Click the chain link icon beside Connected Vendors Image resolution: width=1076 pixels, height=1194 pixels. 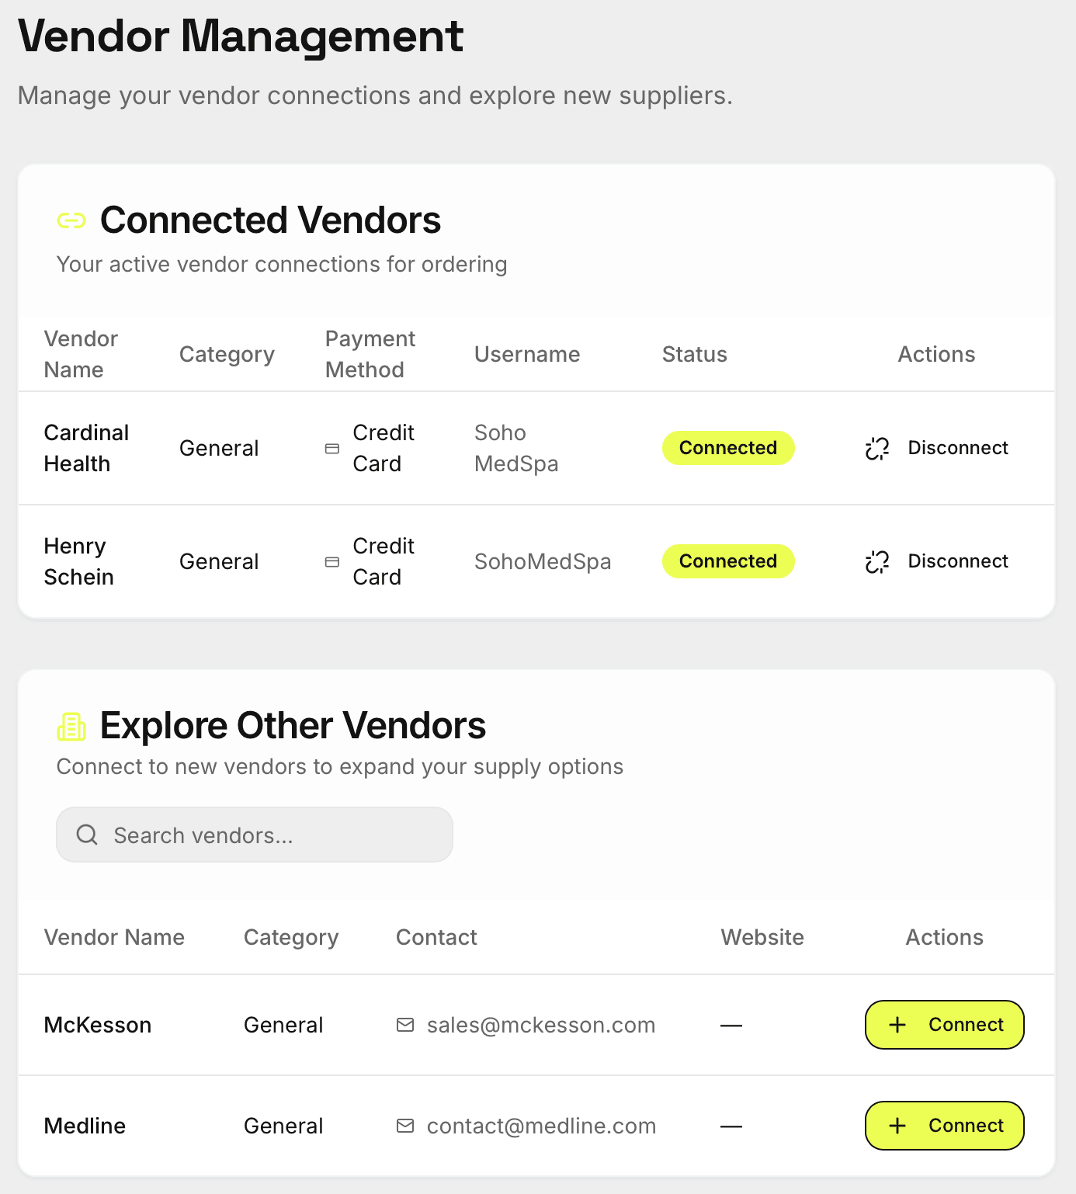[72, 220]
